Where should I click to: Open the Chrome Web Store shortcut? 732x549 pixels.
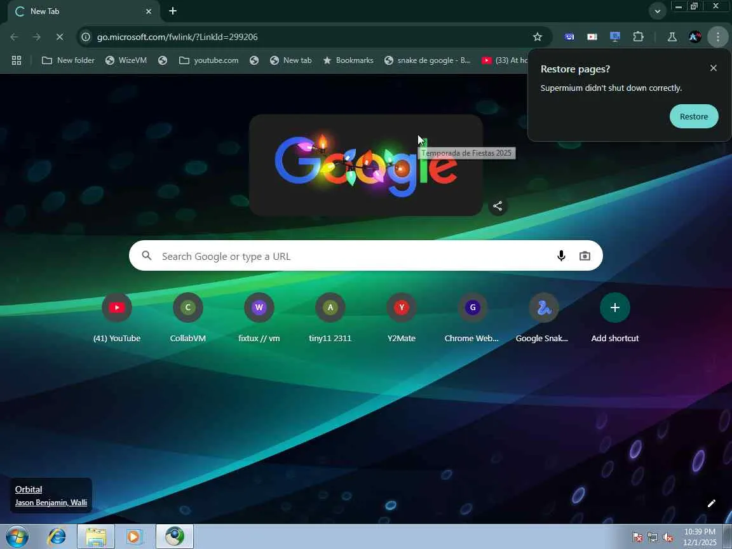473,318
